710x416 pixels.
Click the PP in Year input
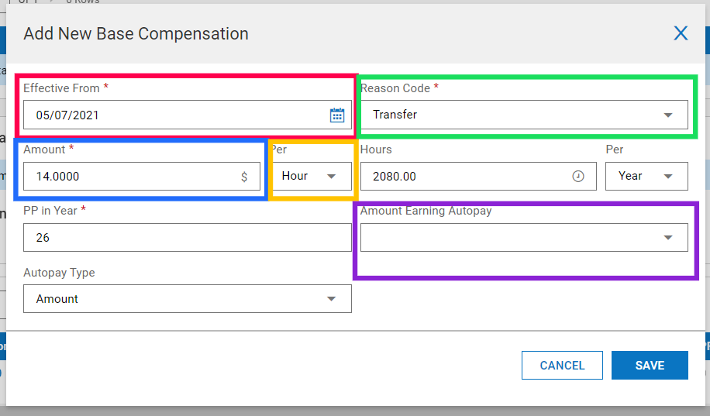click(x=187, y=238)
